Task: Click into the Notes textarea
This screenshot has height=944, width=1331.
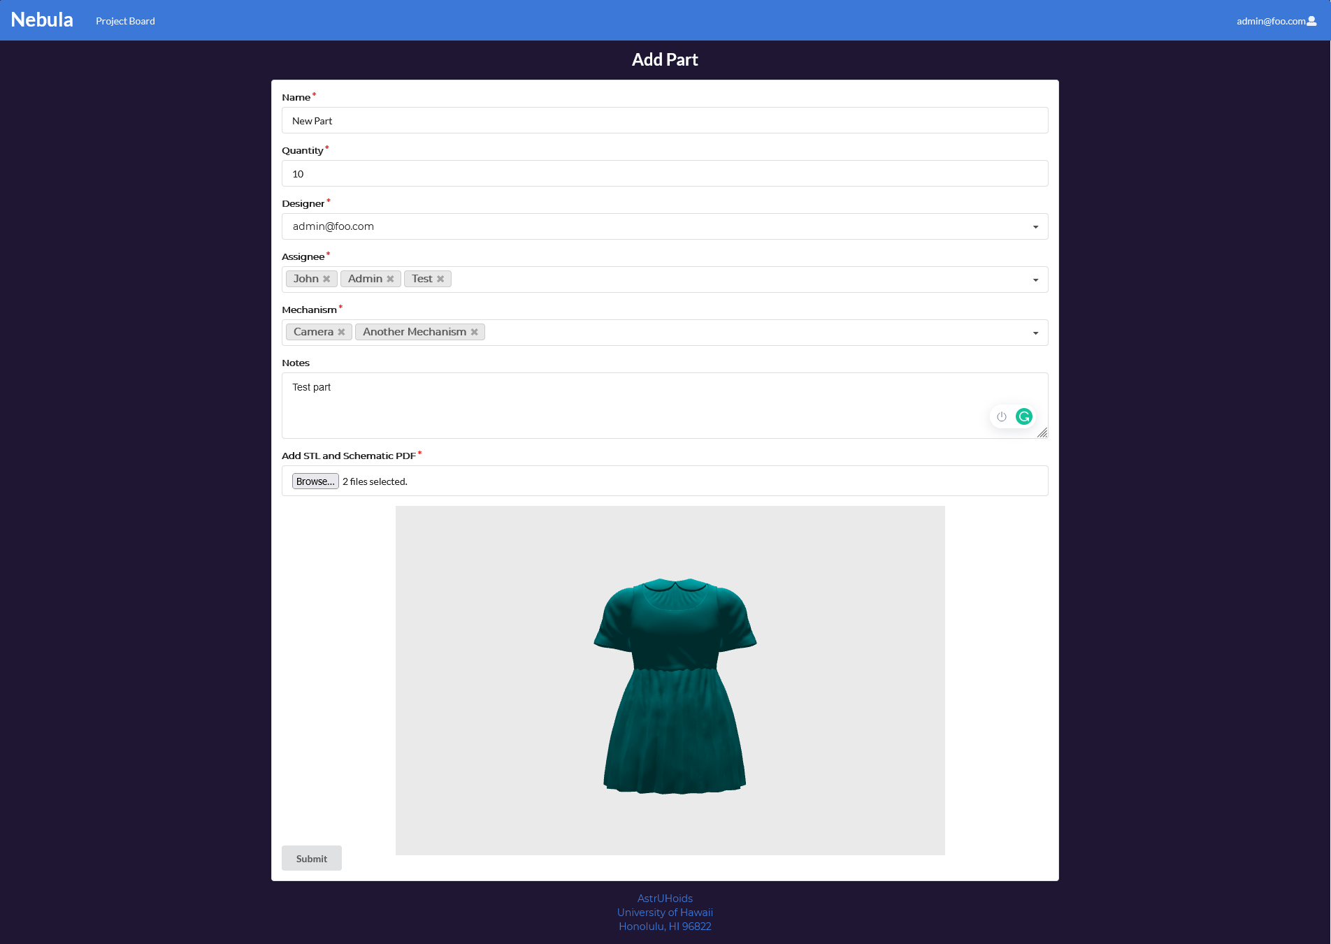Action: (x=665, y=405)
